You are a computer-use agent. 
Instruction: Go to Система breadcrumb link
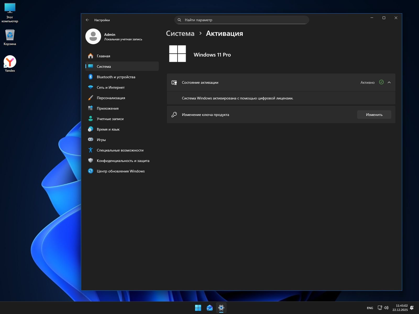pyautogui.click(x=180, y=33)
